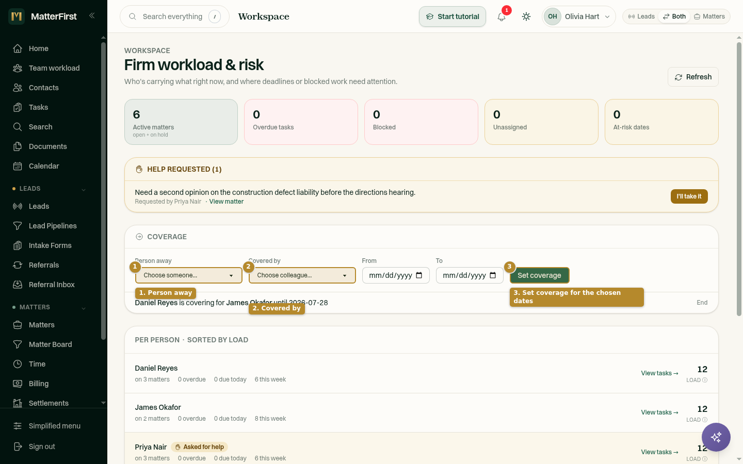Collapse the MATTERS section chevron
The width and height of the screenshot is (743, 464).
84,308
